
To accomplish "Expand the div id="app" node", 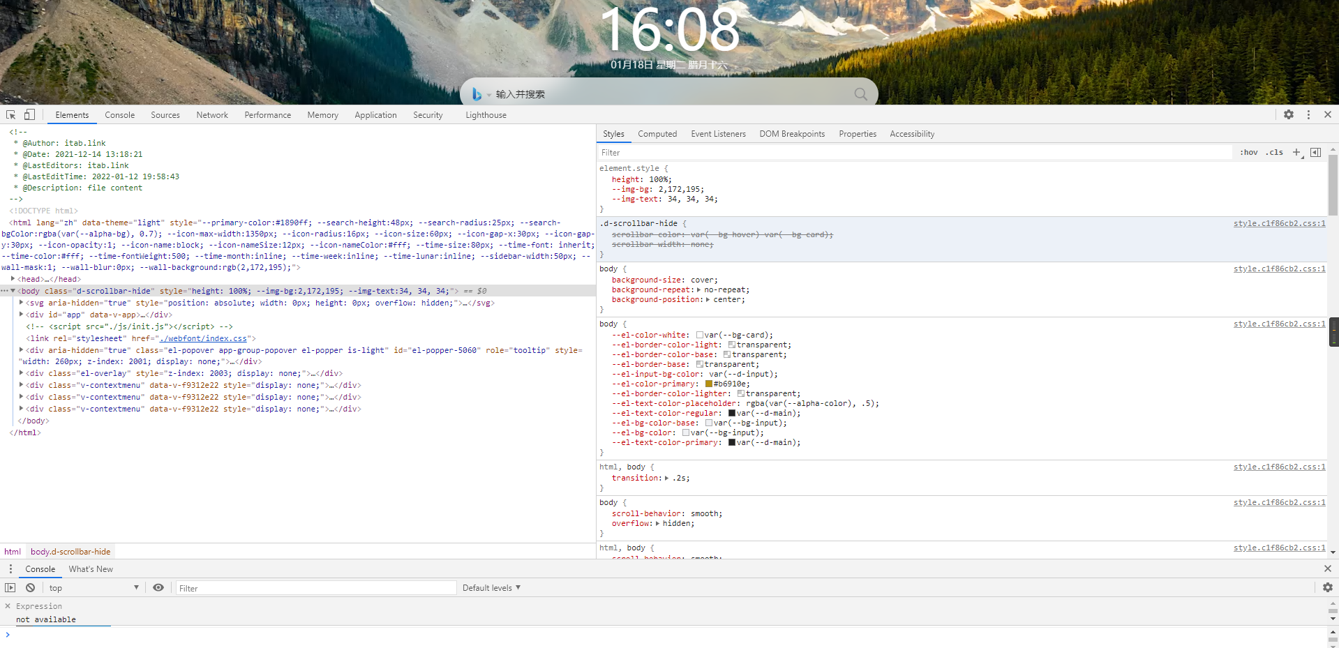I will [x=22, y=315].
